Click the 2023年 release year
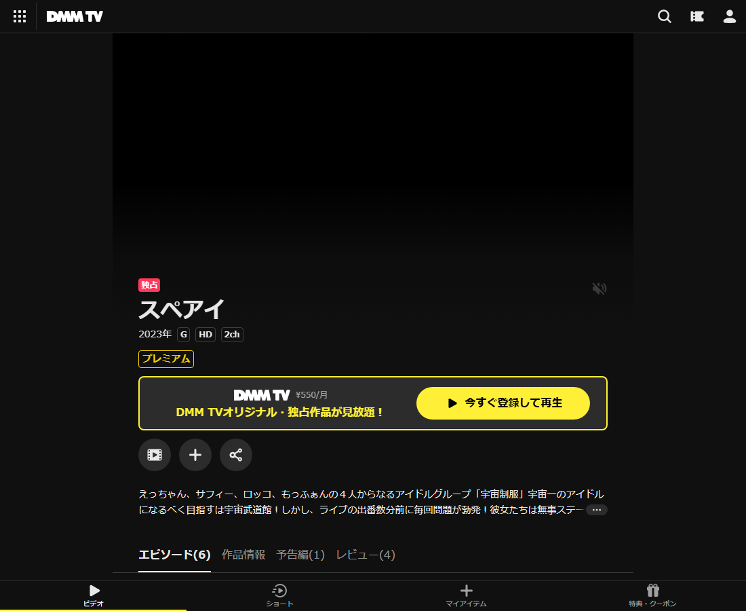The width and height of the screenshot is (746, 611). coord(155,334)
